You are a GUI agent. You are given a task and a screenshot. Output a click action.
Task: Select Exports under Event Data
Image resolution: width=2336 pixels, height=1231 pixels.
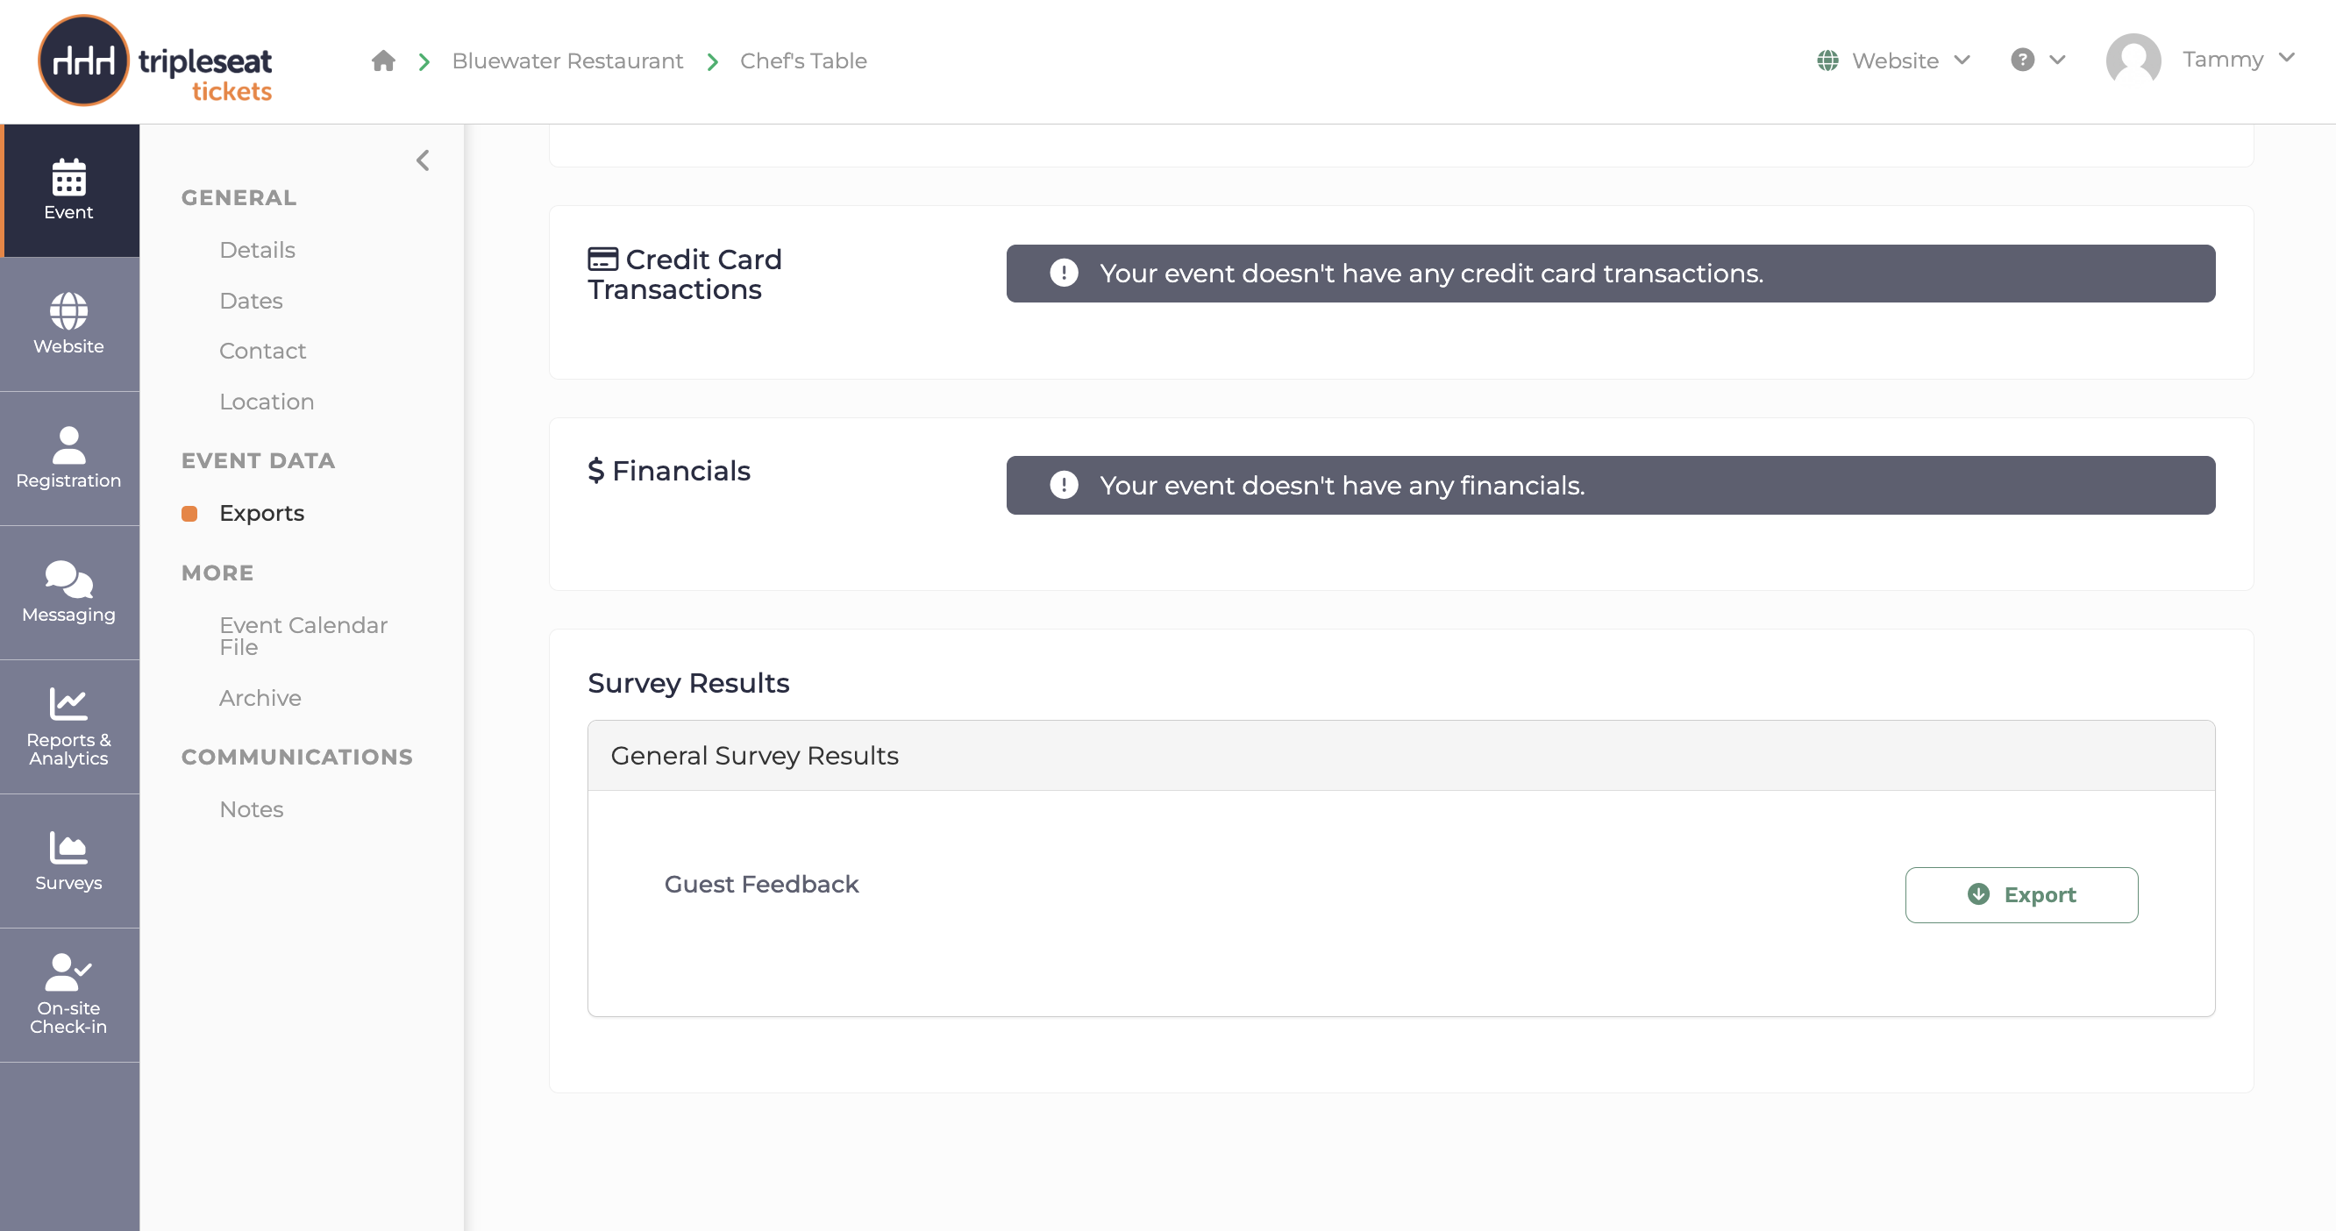click(262, 513)
